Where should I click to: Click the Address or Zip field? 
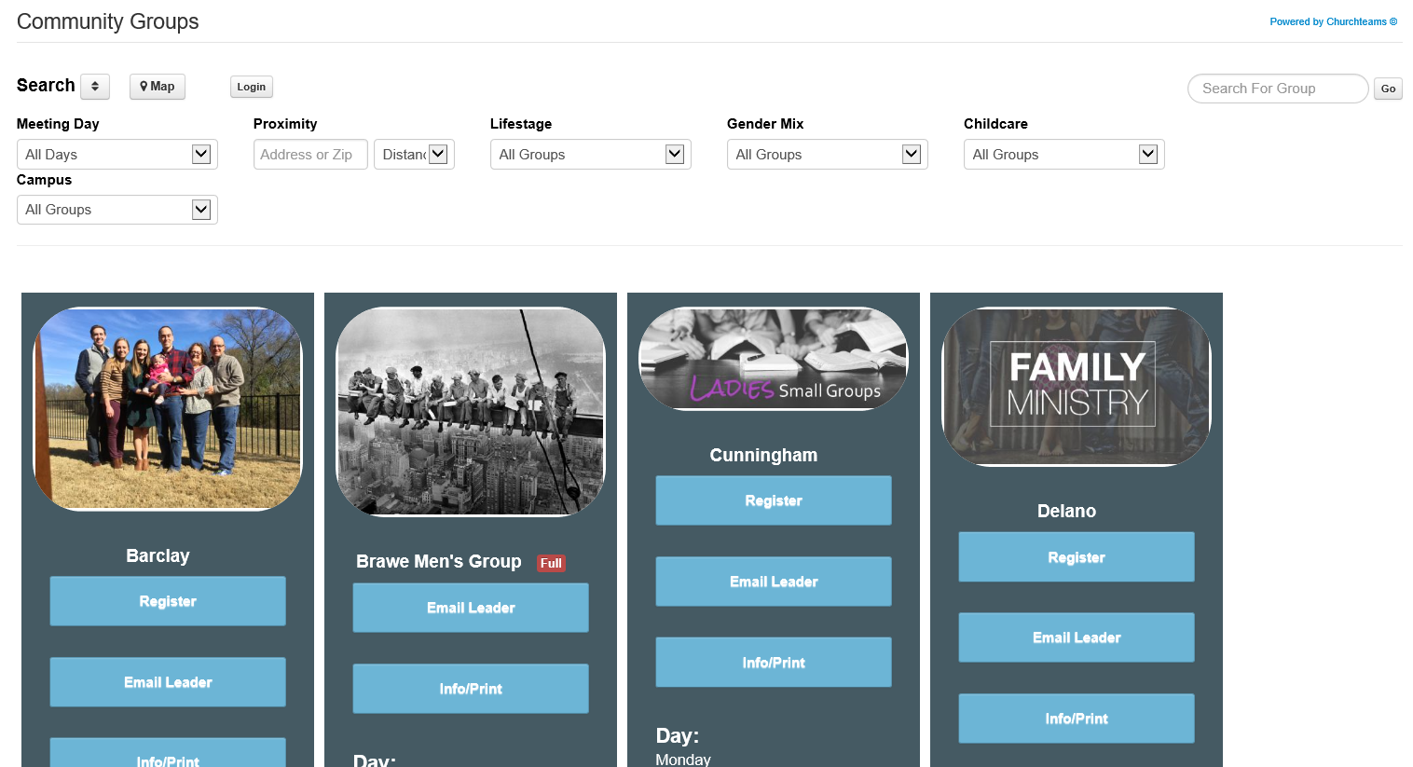tap(310, 155)
